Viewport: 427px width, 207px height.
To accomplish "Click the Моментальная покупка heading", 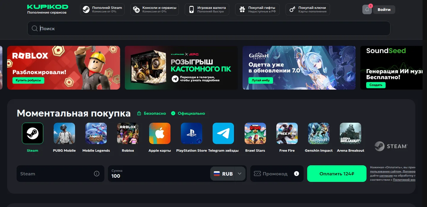I will (74, 113).
